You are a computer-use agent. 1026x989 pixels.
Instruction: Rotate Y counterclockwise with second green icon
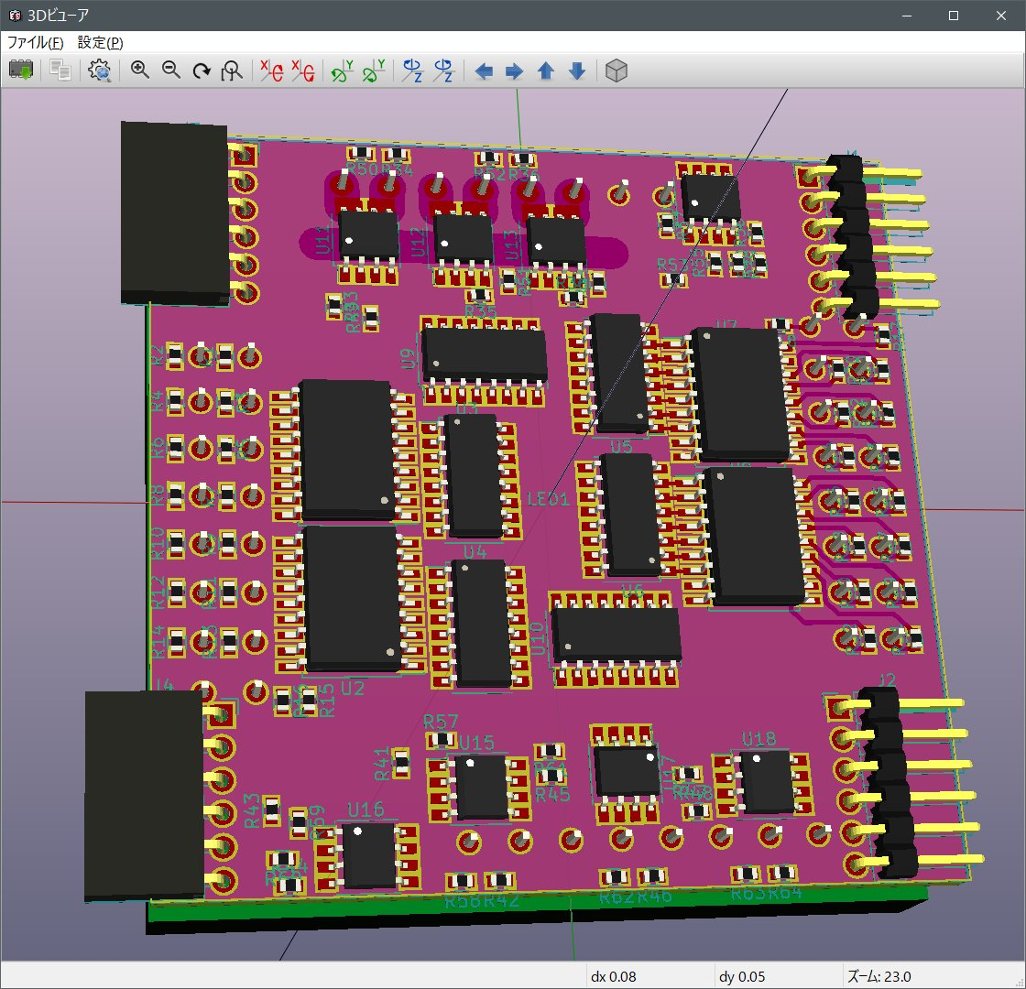[373, 71]
